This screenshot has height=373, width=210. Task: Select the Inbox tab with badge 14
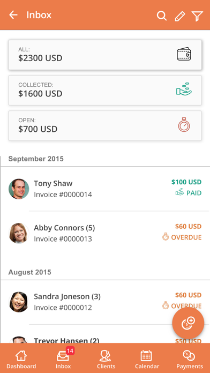(x=64, y=359)
